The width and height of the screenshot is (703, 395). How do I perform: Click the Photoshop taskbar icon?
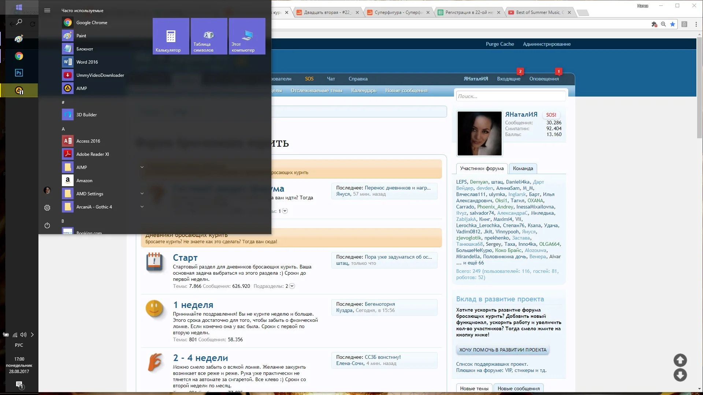point(19,73)
